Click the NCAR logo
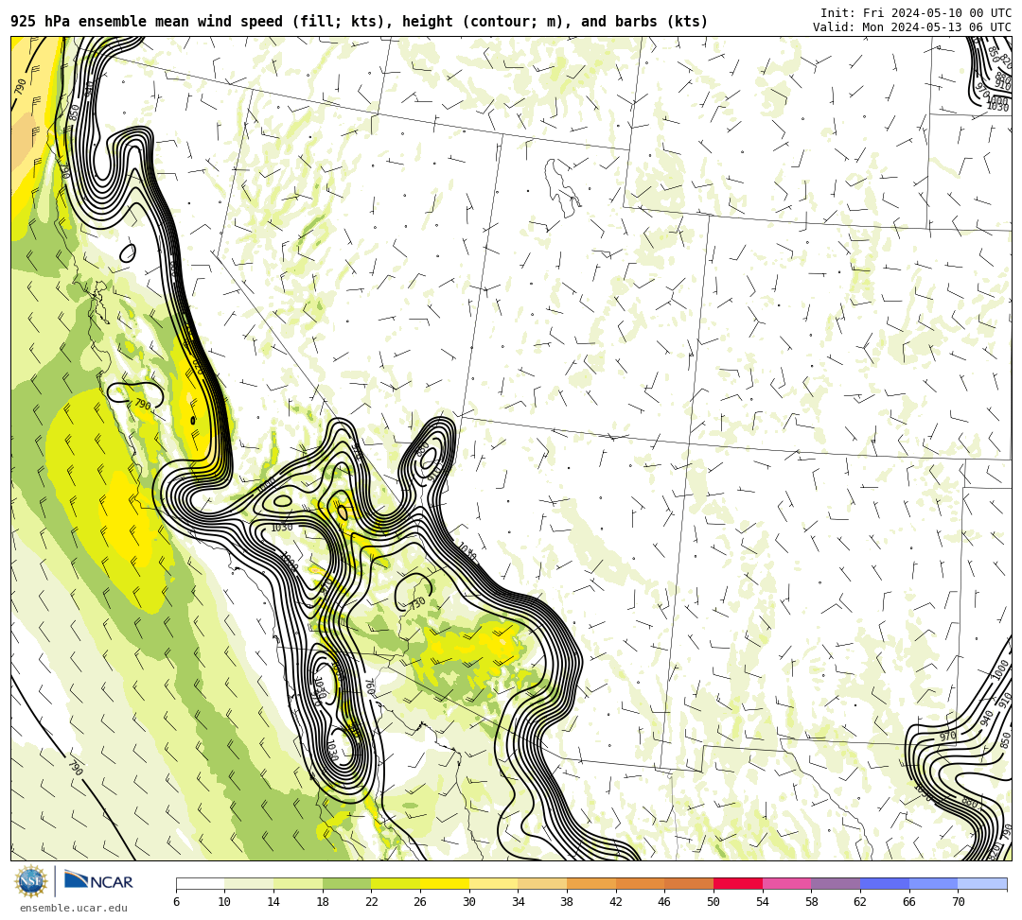Image resolution: width=1022 pixels, height=920 pixels. (x=98, y=881)
